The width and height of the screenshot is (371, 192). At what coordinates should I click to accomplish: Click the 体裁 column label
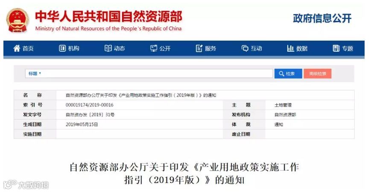tap(241, 124)
